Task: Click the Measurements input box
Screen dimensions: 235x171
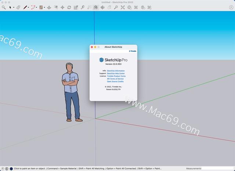Action: (x=218, y=168)
